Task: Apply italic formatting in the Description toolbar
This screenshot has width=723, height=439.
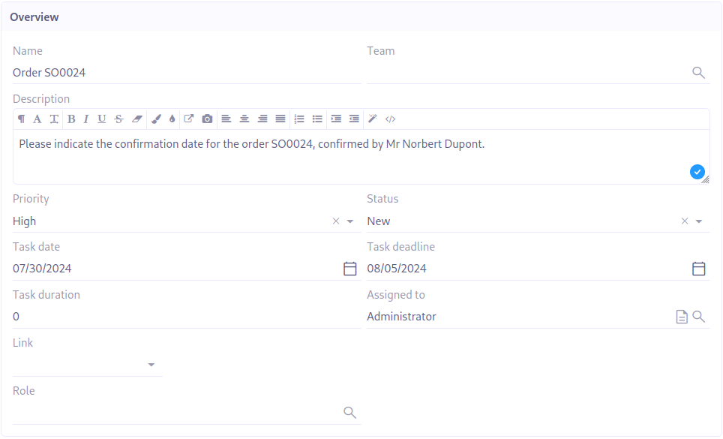Action: 85,119
